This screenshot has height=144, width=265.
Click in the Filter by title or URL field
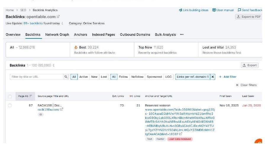pos(36,77)
